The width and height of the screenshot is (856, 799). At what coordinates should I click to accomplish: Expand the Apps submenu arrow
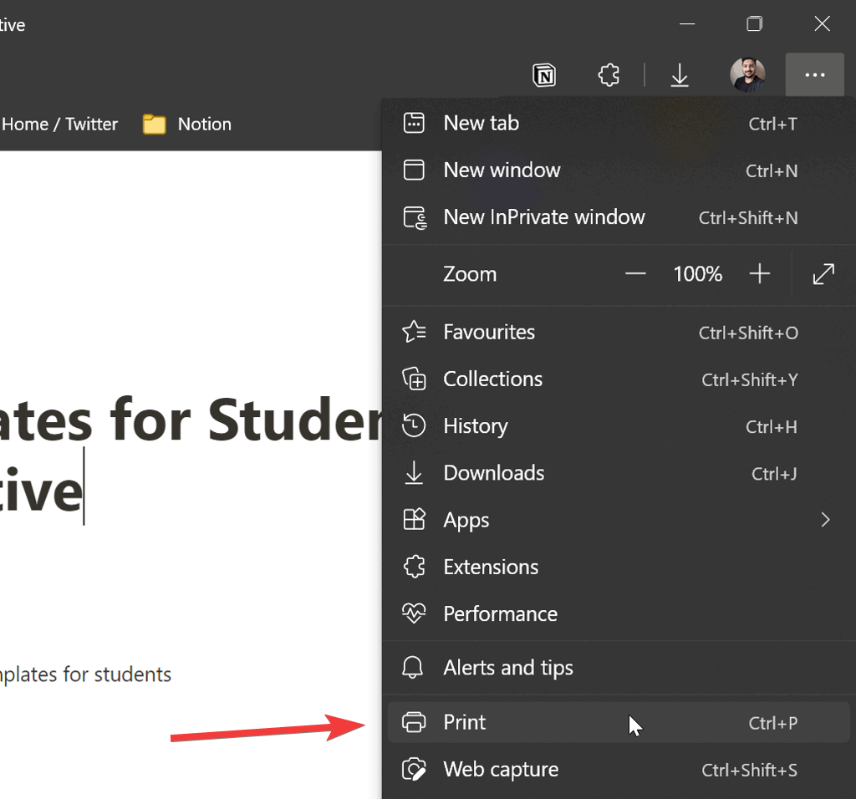[825, 520]
